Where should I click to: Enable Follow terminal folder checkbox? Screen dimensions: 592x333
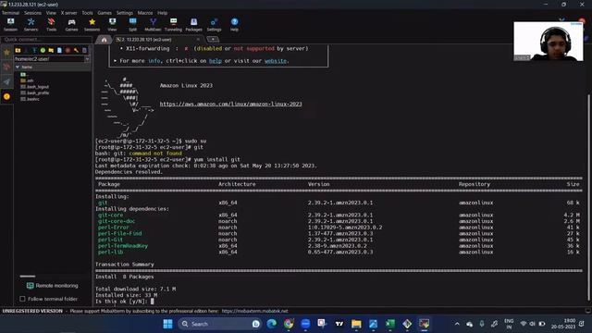point(22,299)
